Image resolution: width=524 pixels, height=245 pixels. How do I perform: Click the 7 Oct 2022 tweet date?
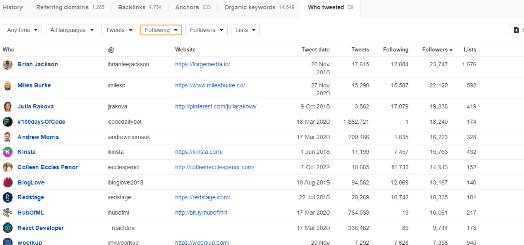pos(315,167)
